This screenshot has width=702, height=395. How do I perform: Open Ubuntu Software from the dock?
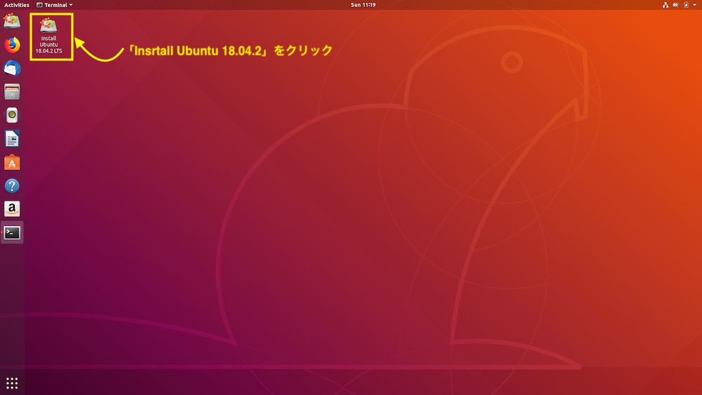pyautogui.click(x=12, y=162)
